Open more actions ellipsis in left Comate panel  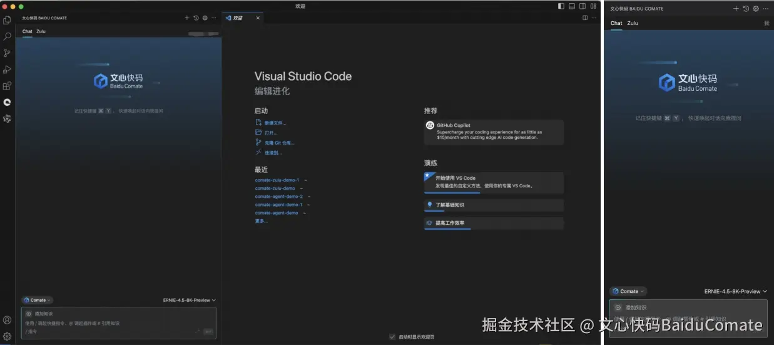[x=214, y=18]
